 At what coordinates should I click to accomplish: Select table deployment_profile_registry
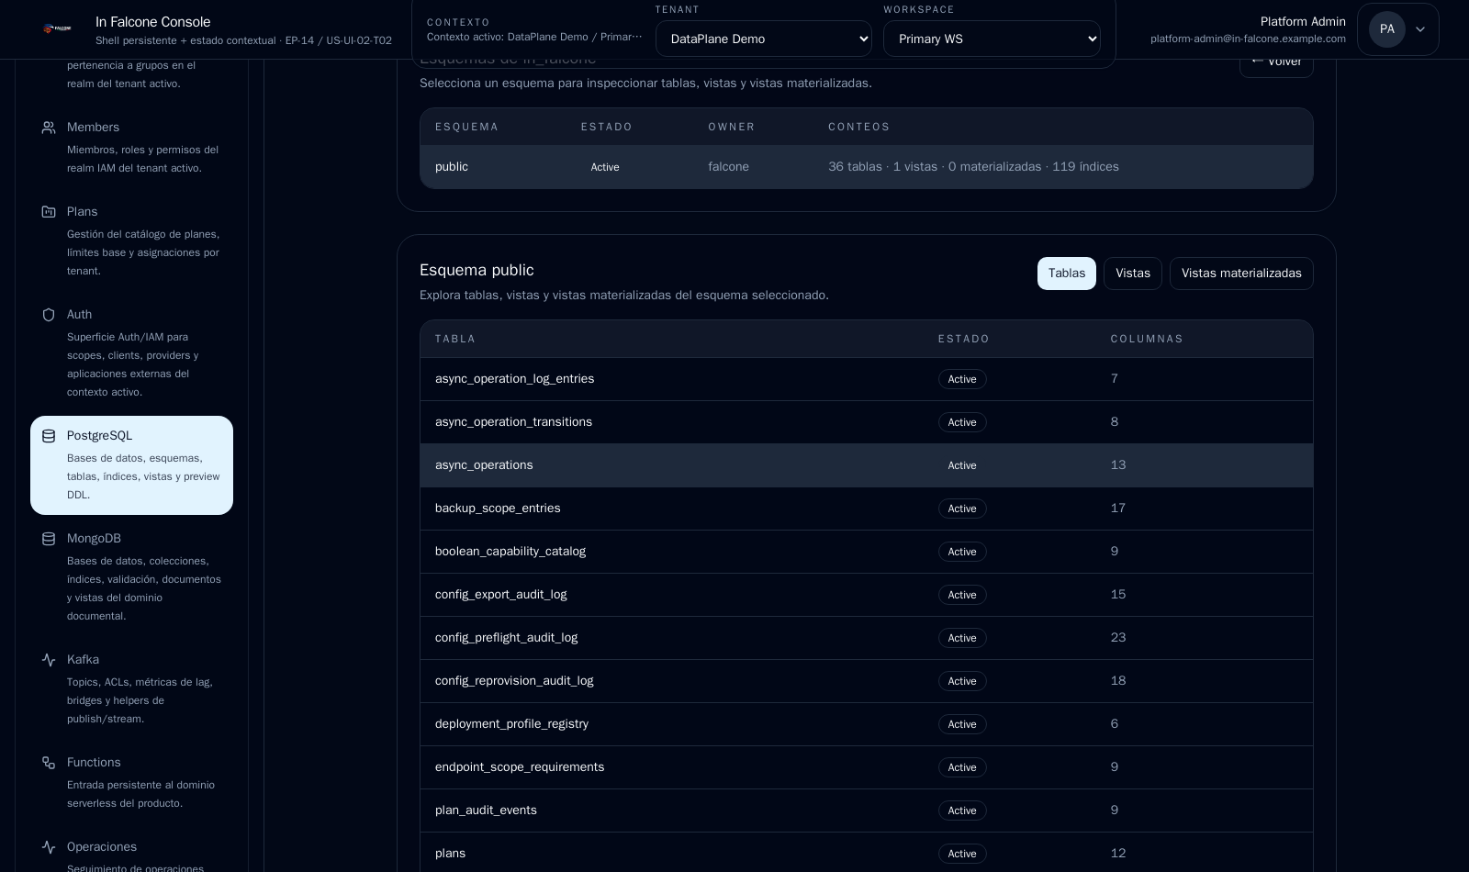[867, 724]
